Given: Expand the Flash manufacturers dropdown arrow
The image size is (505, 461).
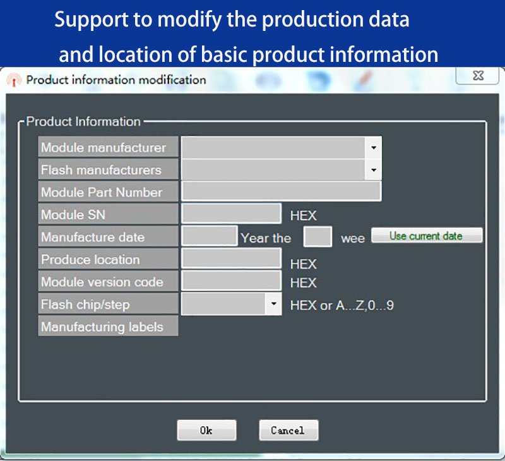Looking at the screenshot, I should 373,170.
